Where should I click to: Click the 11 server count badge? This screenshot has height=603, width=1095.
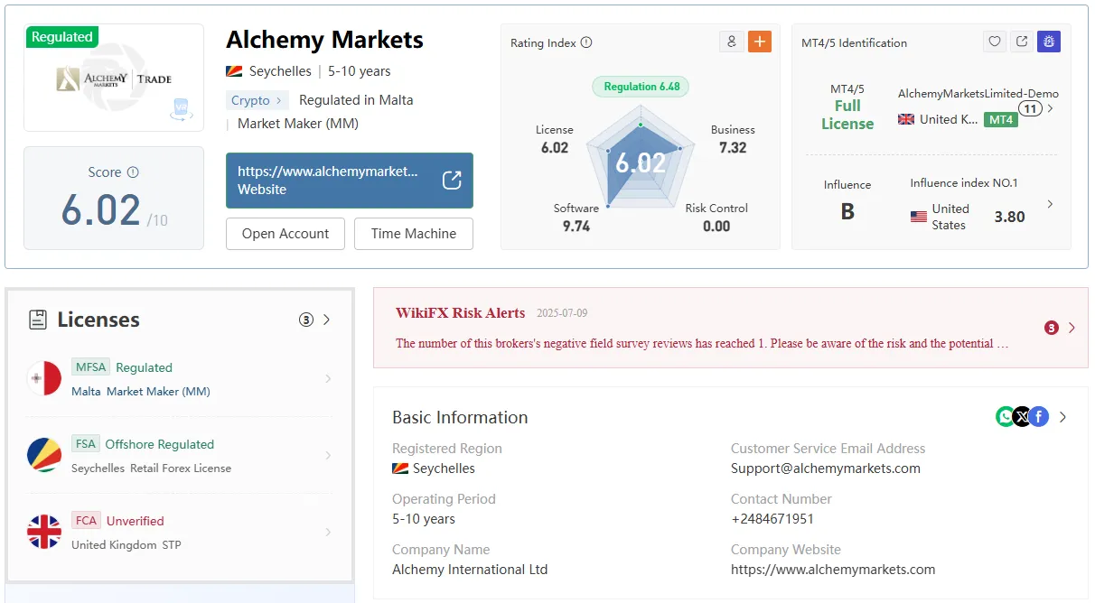point(1030,108)
